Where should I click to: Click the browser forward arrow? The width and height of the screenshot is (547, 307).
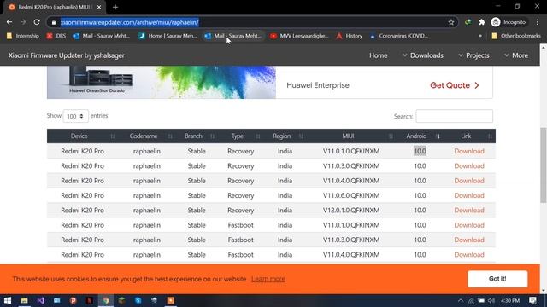(23, 22)
